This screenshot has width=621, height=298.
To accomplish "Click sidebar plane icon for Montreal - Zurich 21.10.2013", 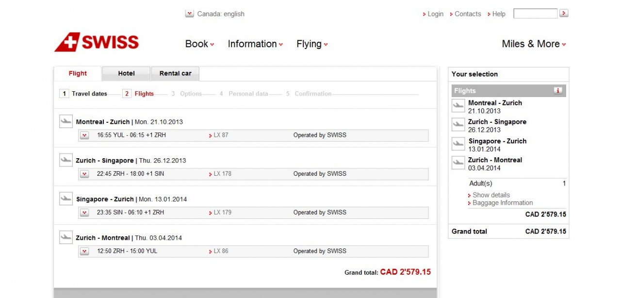I will pyautogui.click(x=458, y=106).
